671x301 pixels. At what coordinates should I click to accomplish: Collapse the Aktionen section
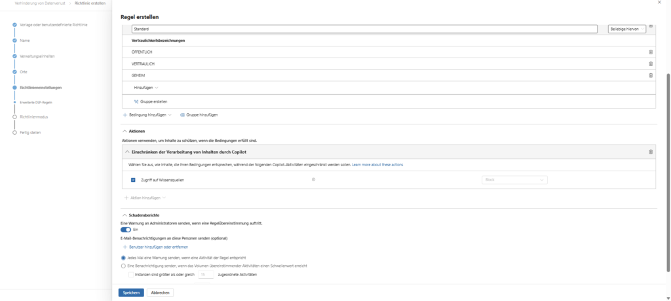(125, 131)
